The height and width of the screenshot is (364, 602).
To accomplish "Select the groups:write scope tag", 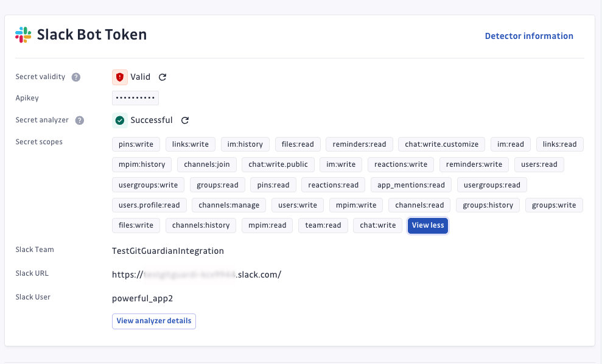I will pyautogui.click(x=554, y=205).
